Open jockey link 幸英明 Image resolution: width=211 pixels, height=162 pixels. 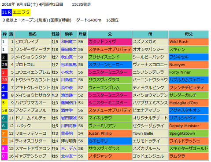(x=67, y=133)
